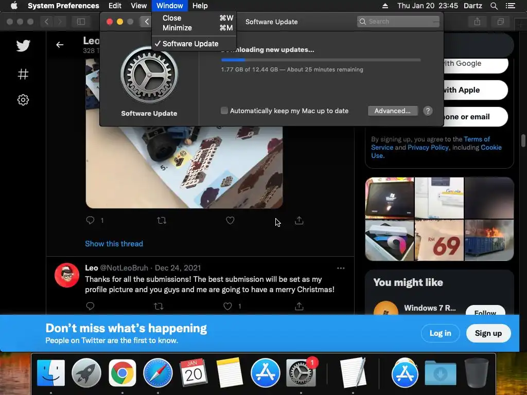This screenshot has height=395, width=527.
Task: Open the Windows boot screen thumbnail
Action: 390,198
